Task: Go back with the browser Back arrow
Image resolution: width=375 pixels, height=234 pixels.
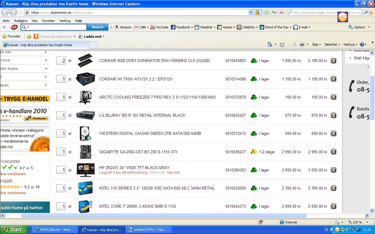Action: [5, 12]
